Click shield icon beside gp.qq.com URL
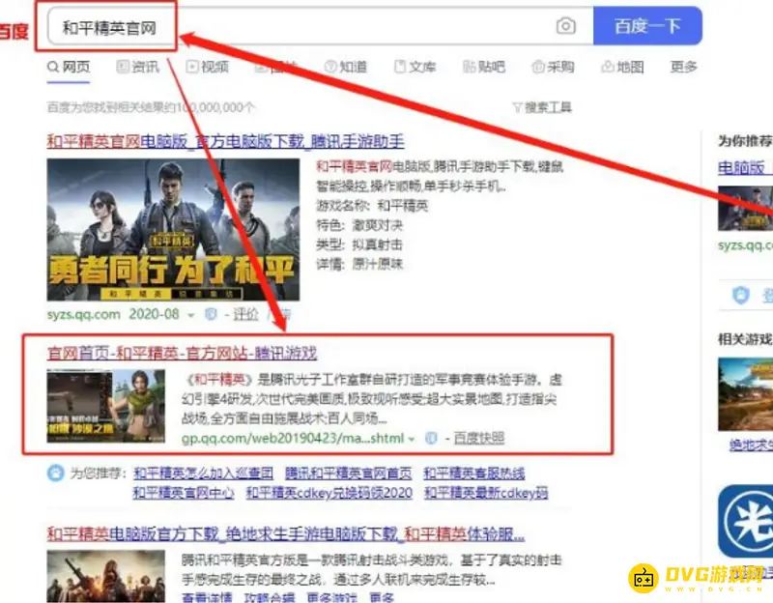The image size is (773, 603). pos(431,438)
